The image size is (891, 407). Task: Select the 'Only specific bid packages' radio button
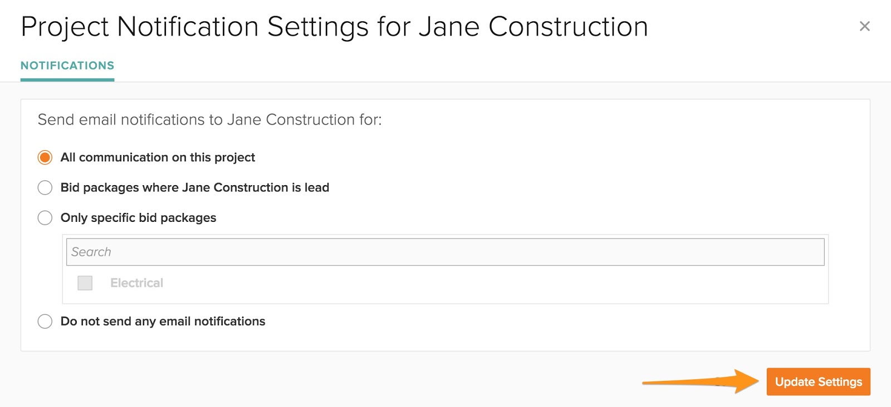[45, 217]
